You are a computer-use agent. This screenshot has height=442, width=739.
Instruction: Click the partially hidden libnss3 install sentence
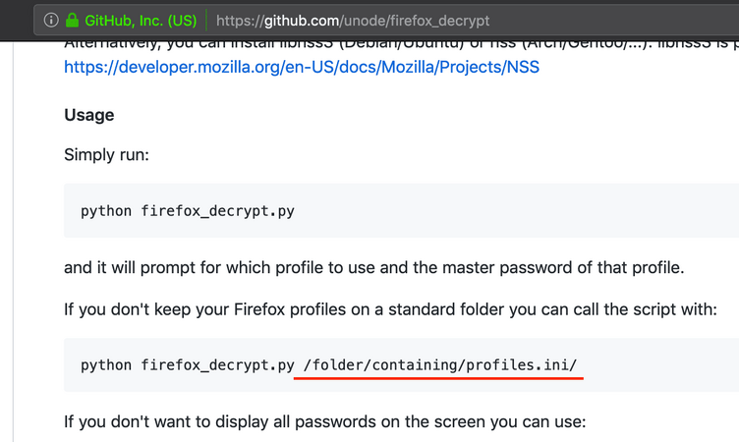pos(402,45)
